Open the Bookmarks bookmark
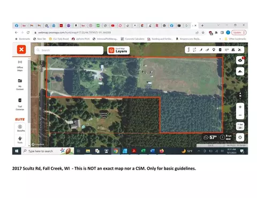Screen dimensions: 257x198 pyautogui.click(x=22, y=39)
